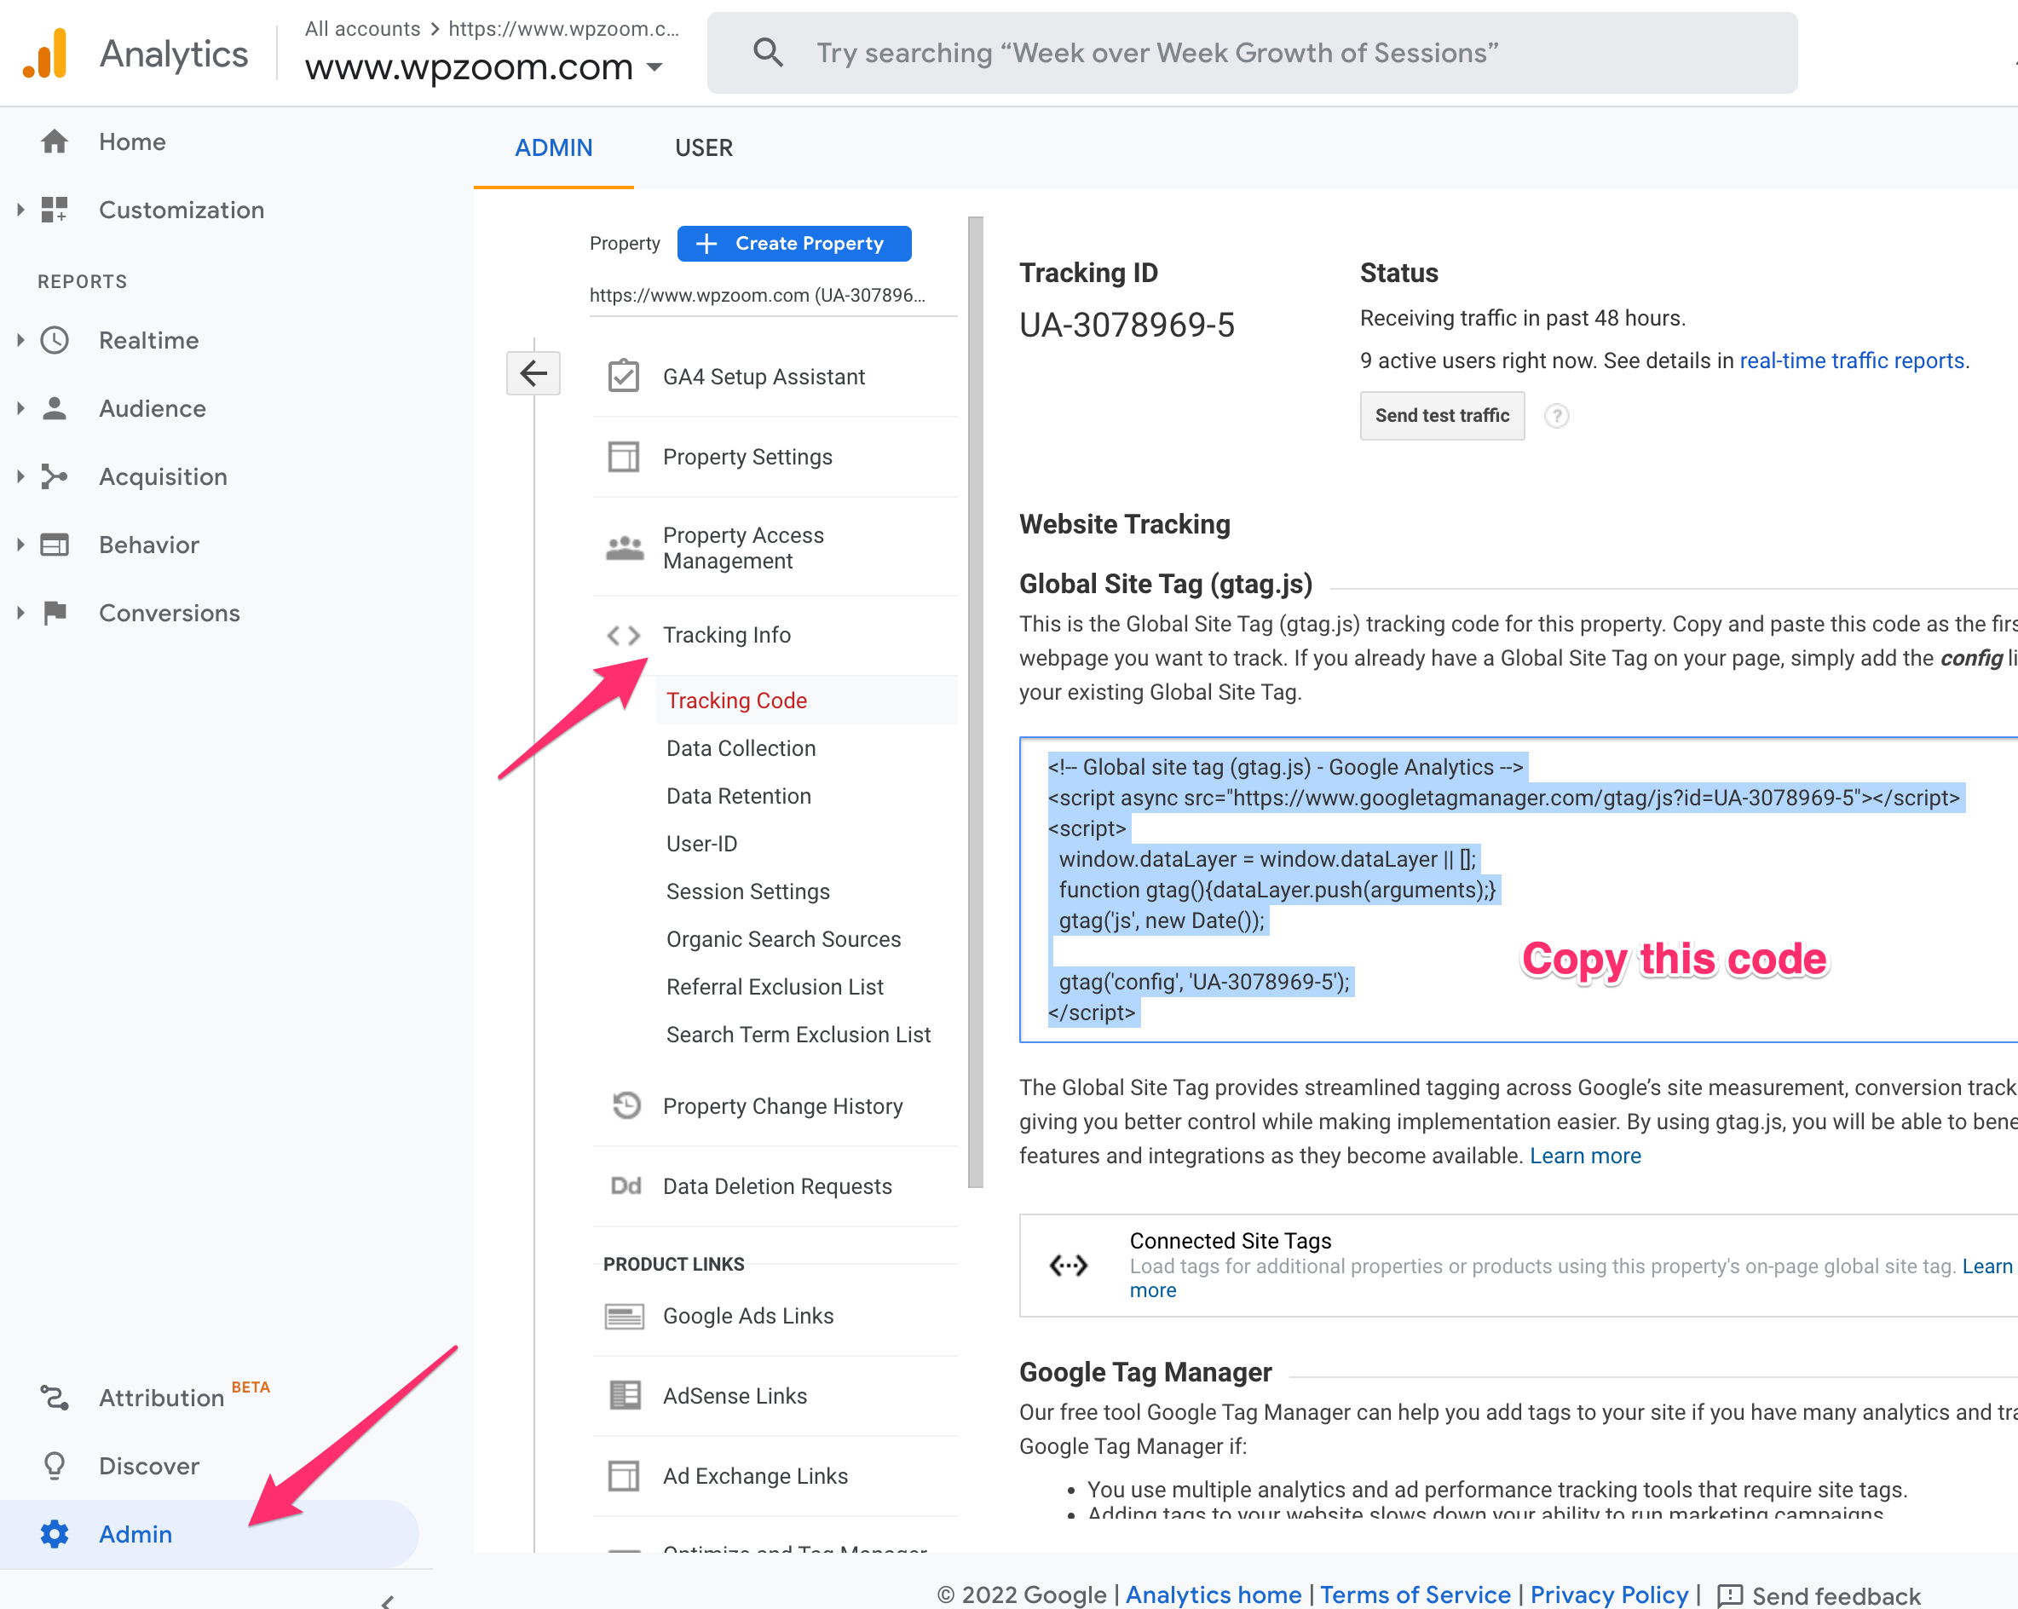Open Tracking Code submenu item
2018x1609 pixels.
coord(806,701)
